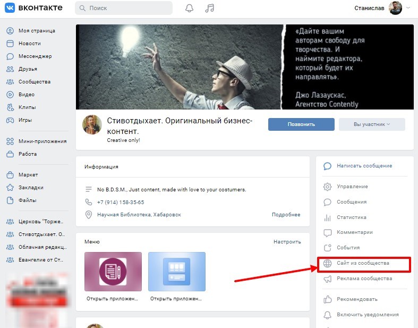Click the Новости sidebar icon

10,44
